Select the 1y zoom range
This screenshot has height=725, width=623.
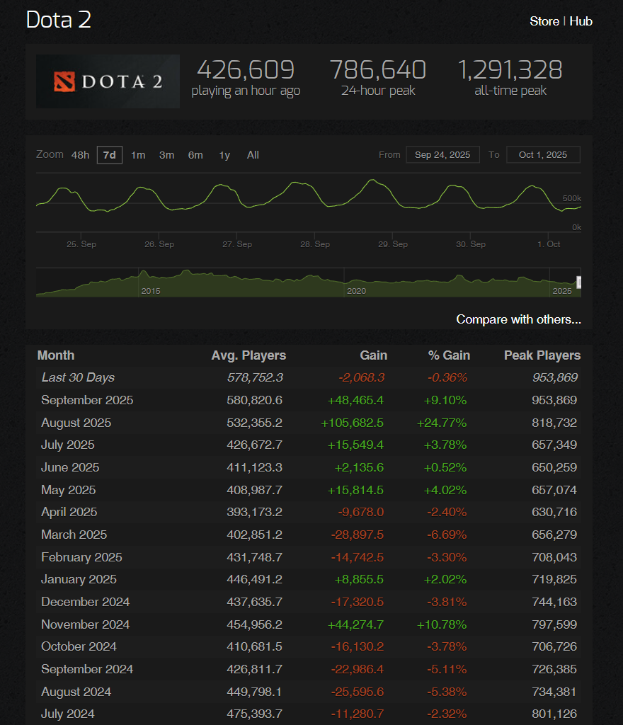(224, 154)
